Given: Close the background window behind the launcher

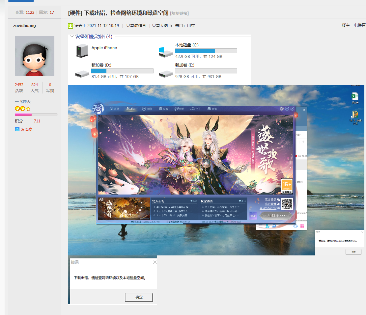Looking at the screenshot, I should [304, 110].
